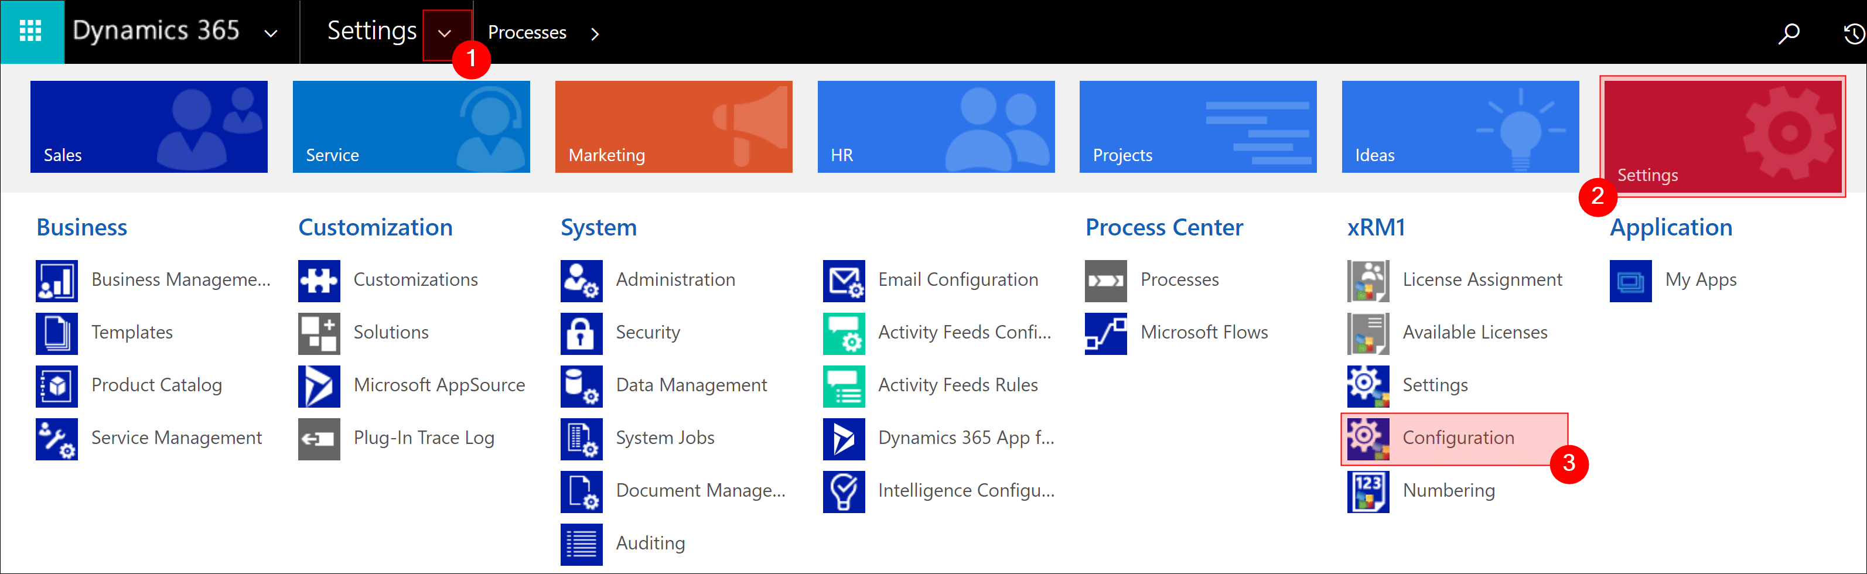Open the Customizations link text
This screenshot has width=1867, height=574.
416,280
